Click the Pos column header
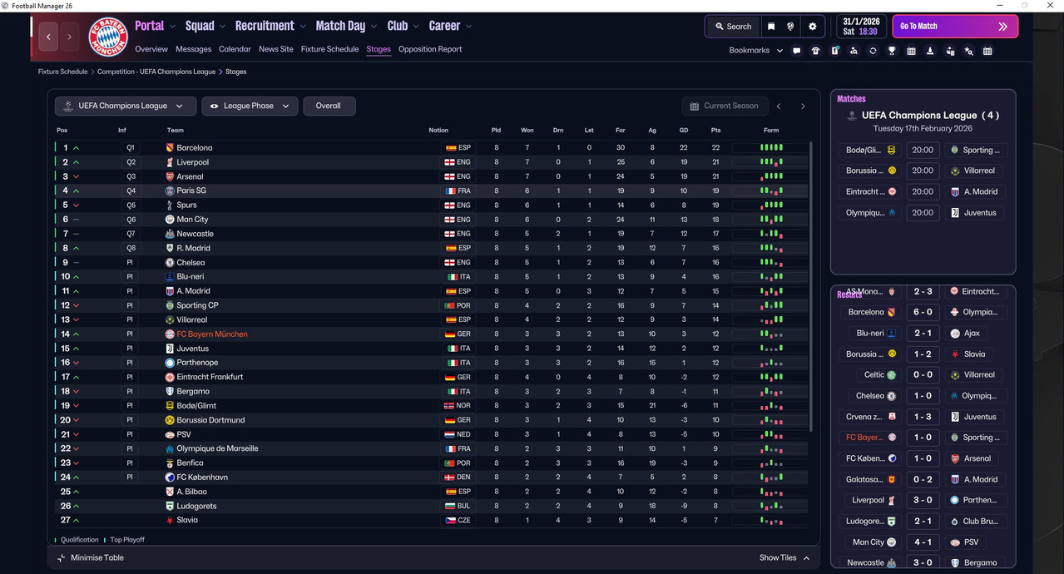This screenshot has height=574, width=1064. pyautogui.click(x=62, y=131)
